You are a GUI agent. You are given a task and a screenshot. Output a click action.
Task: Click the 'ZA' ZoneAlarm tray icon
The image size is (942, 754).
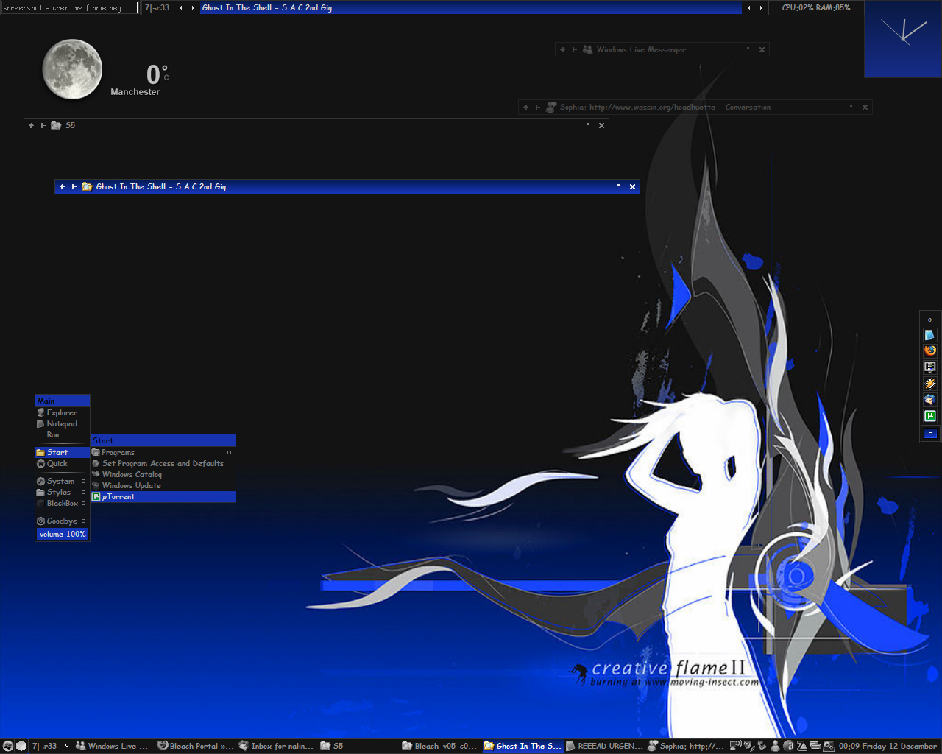[x=802, y=746]
